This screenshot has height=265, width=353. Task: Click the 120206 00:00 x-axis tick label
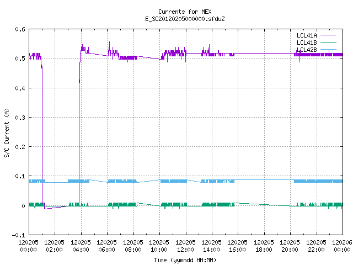tap(342, 246)
